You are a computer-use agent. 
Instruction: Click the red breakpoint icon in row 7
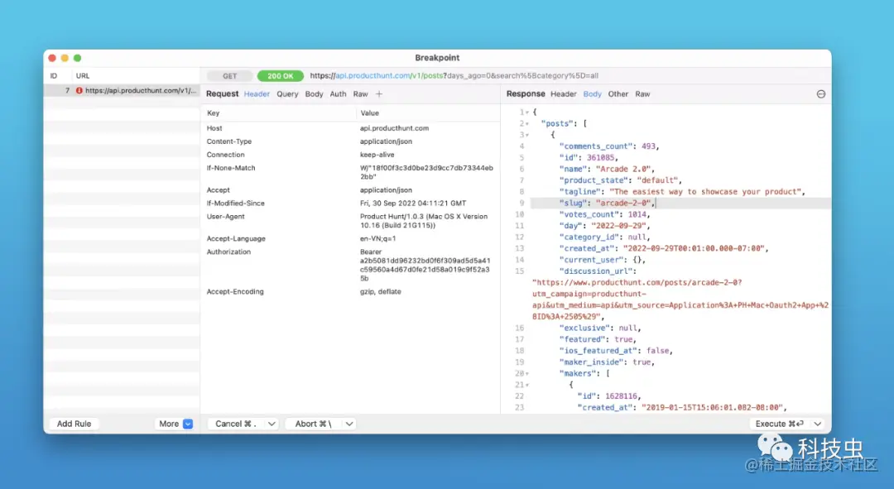(79, 91)
